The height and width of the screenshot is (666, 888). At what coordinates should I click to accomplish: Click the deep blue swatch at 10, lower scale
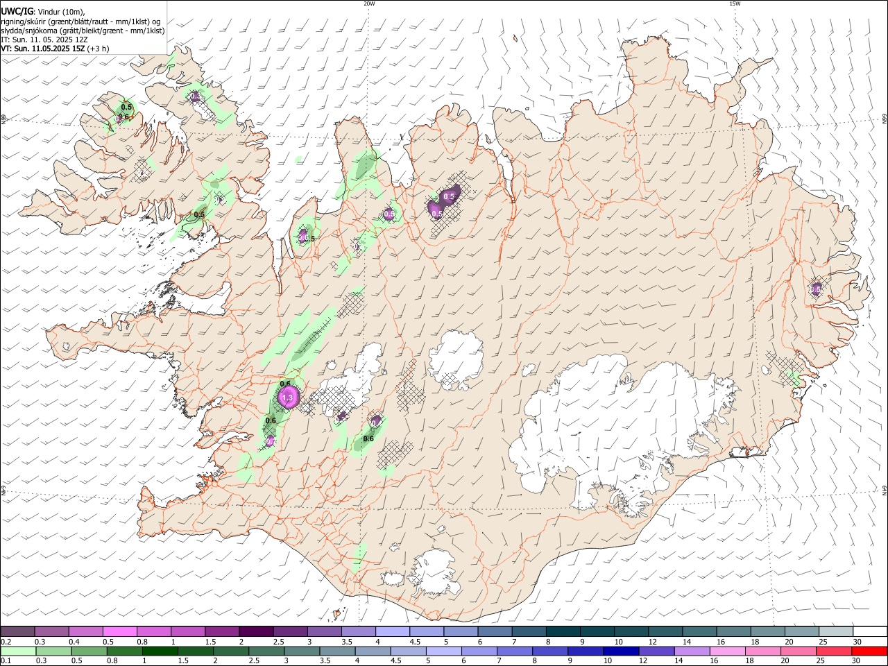(620, 651)
